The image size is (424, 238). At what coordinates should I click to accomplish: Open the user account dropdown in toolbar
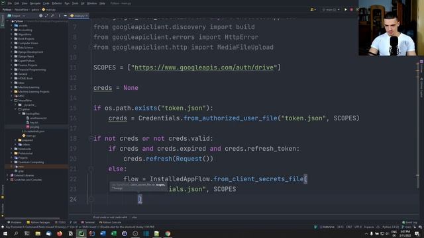coord(313,9)
